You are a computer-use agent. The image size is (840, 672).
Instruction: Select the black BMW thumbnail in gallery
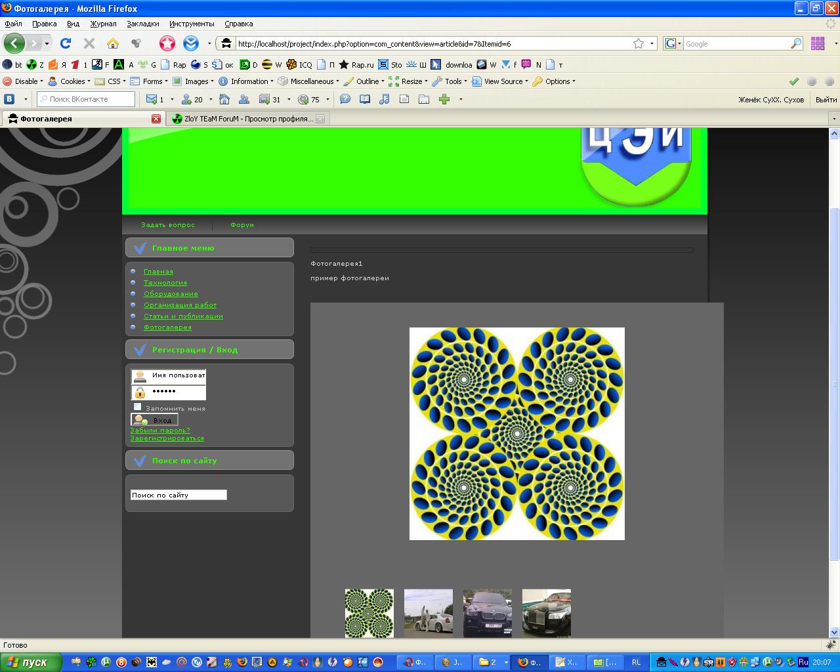pos(487,613)
